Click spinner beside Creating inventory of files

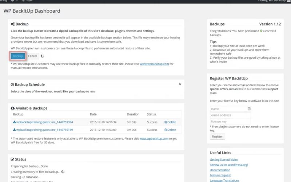pos(63,171)
